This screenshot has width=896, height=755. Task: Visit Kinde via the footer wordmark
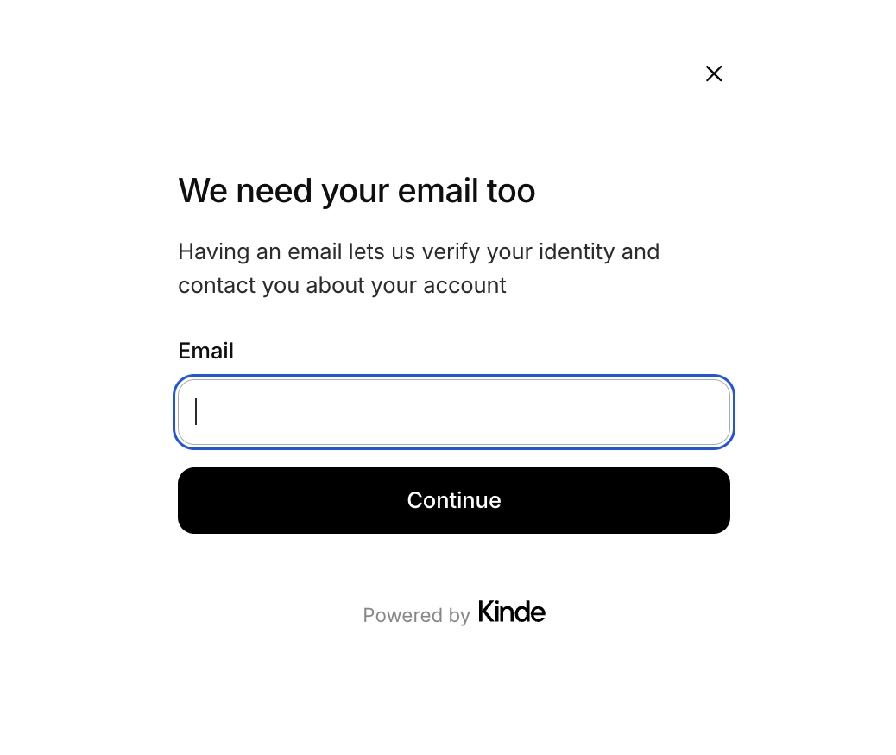[x=511, y=612]
